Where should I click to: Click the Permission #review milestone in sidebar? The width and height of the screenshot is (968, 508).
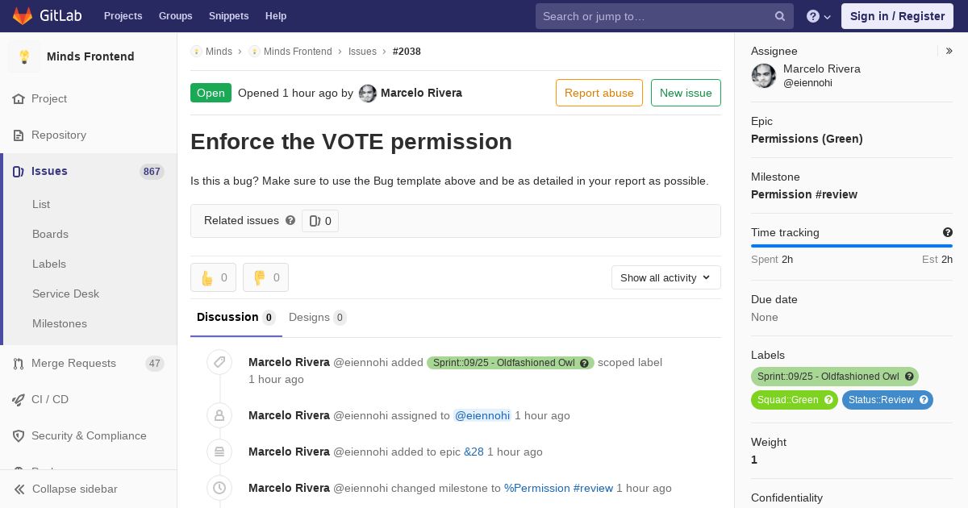pyautogui.click(x=804, y=194)
